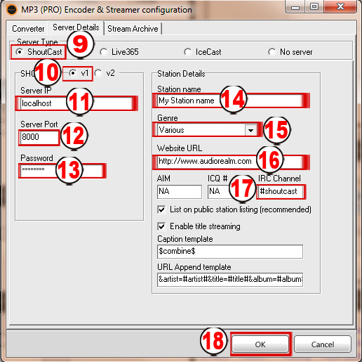Click the SAM Broadcaster icon in title bar
The height and width of the screenshot is (362, 362).
11,10
